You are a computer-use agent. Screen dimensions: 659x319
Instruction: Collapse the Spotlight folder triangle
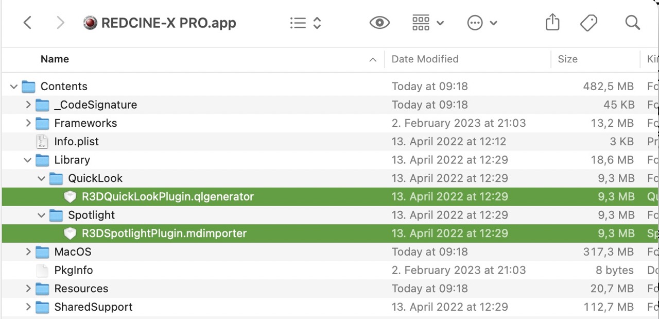coord(42,215)
